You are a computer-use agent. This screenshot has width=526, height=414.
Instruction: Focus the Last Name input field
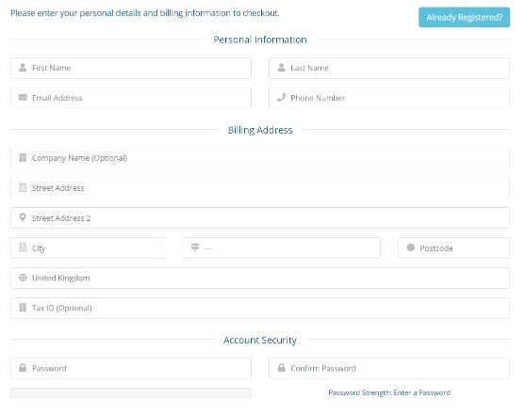pos(389,68)
